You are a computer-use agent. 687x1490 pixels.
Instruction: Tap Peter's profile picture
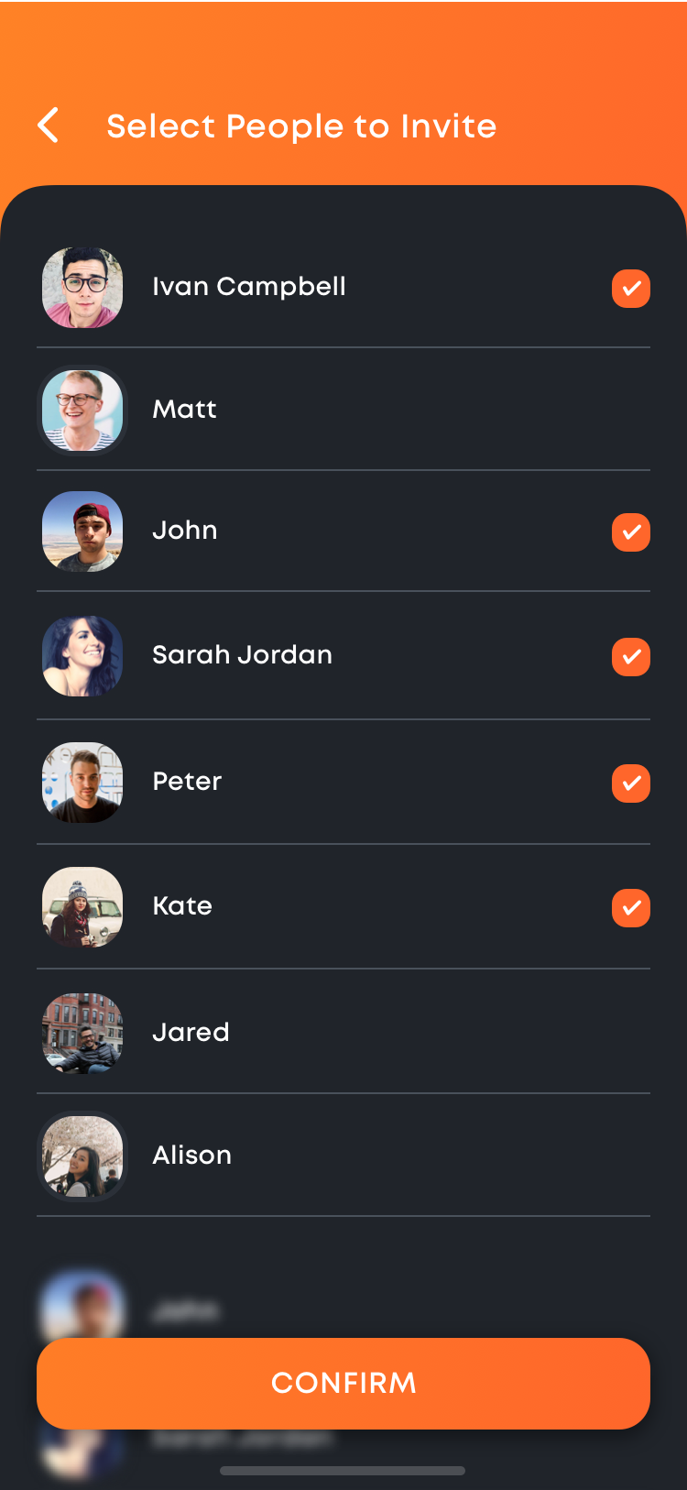[82, 783]
